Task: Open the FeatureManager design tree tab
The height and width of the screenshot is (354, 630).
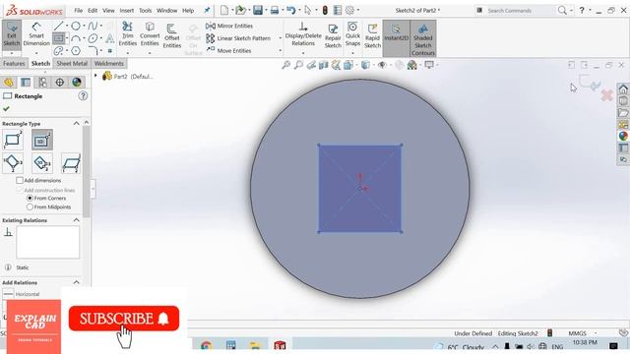Action: click(x=9, y=83)
